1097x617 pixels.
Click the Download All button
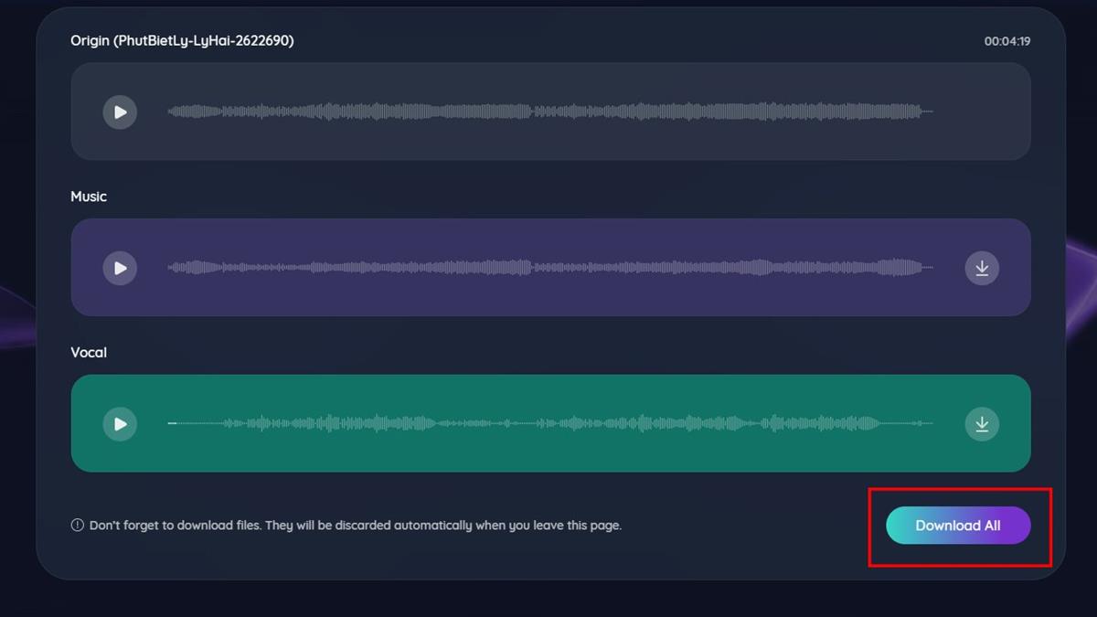pos(958,526)
